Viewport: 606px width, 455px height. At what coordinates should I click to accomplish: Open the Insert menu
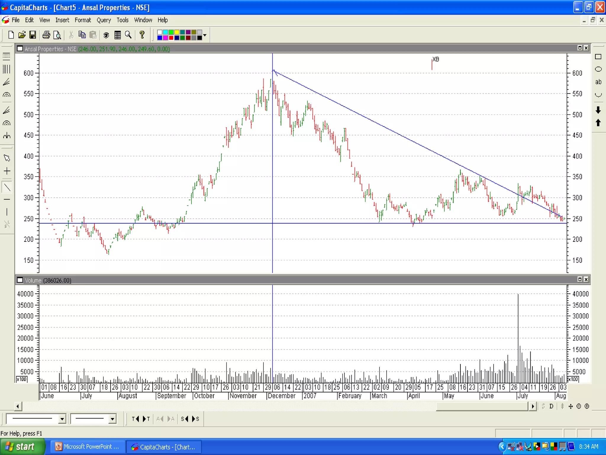pyautogui.click(x=62, y=20)
